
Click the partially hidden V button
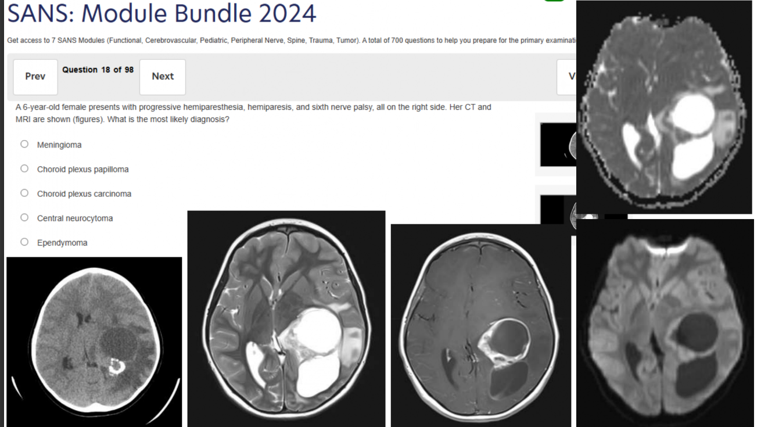tap(566, 77)
